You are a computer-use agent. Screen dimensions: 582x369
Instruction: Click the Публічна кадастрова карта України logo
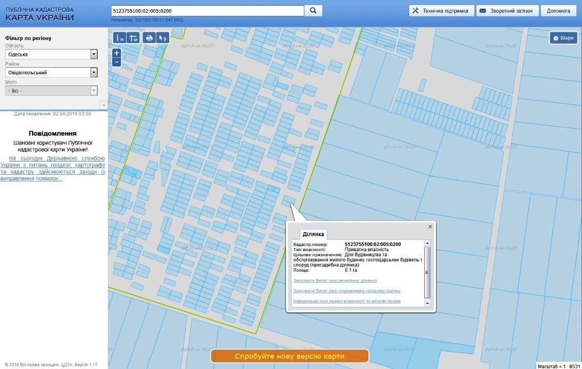point(40,14)
